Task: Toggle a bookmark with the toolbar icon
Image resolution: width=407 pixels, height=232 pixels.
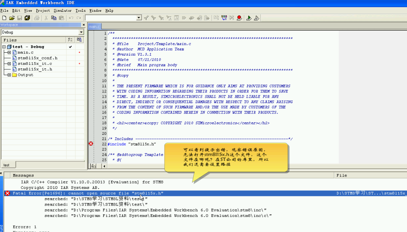Action: click(x=184, y=18)
